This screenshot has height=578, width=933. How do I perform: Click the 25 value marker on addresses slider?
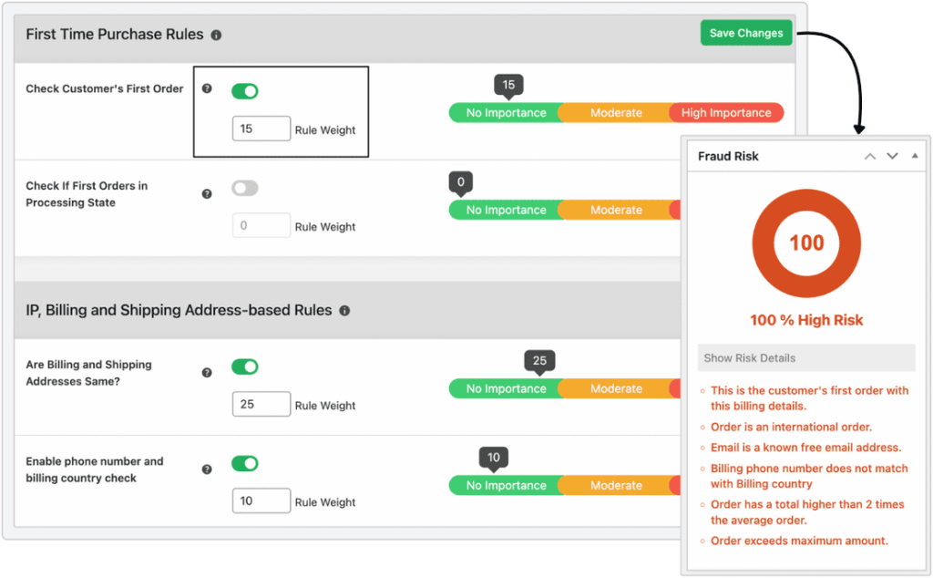tap(539, 361)
